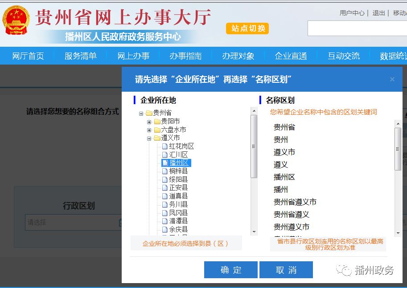Expand the 六盘水市 tree node
The height and width of the screenshot is (288, 407).
[x=149, y=130]
